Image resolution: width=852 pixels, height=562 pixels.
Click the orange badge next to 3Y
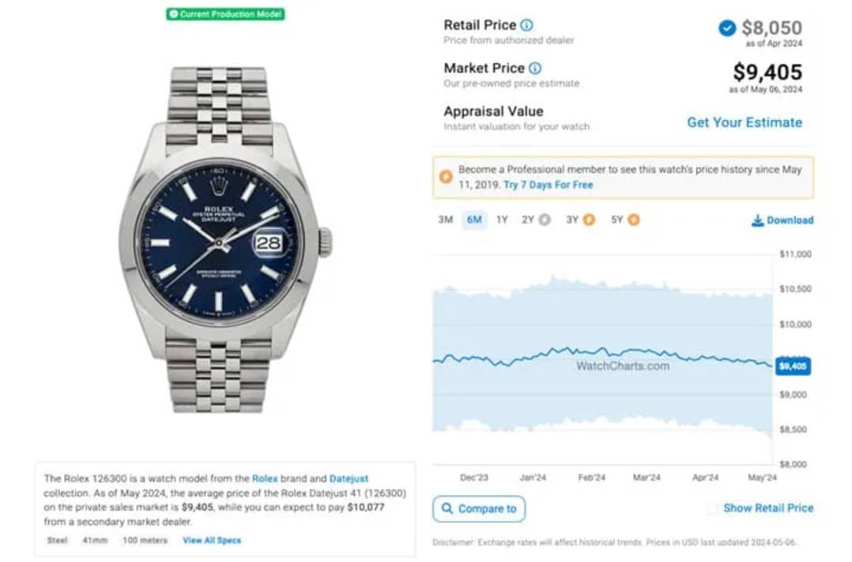pos(589,219)
